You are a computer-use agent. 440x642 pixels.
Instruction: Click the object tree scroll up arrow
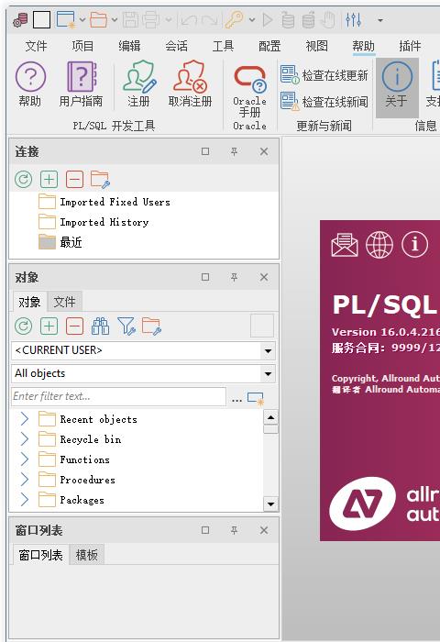click(x=270, y=417)
